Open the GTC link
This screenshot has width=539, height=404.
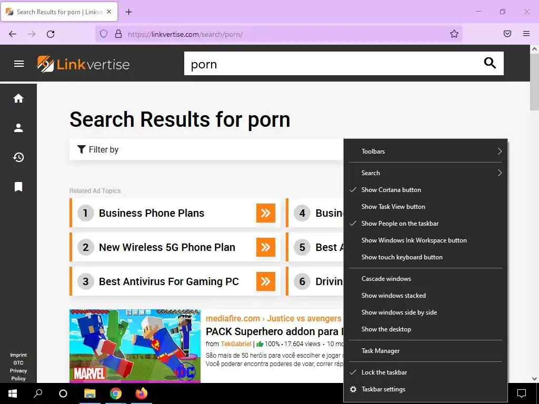click(18, 363)
